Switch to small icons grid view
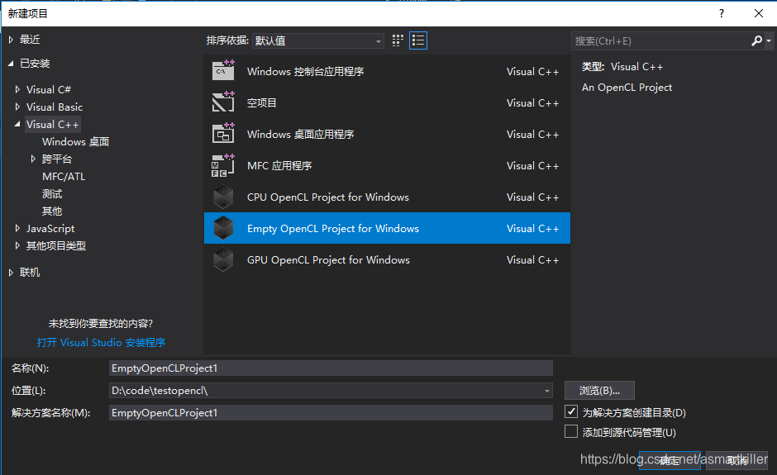Image resolution: width=777 pixels, height=475 pixels. 398,40
